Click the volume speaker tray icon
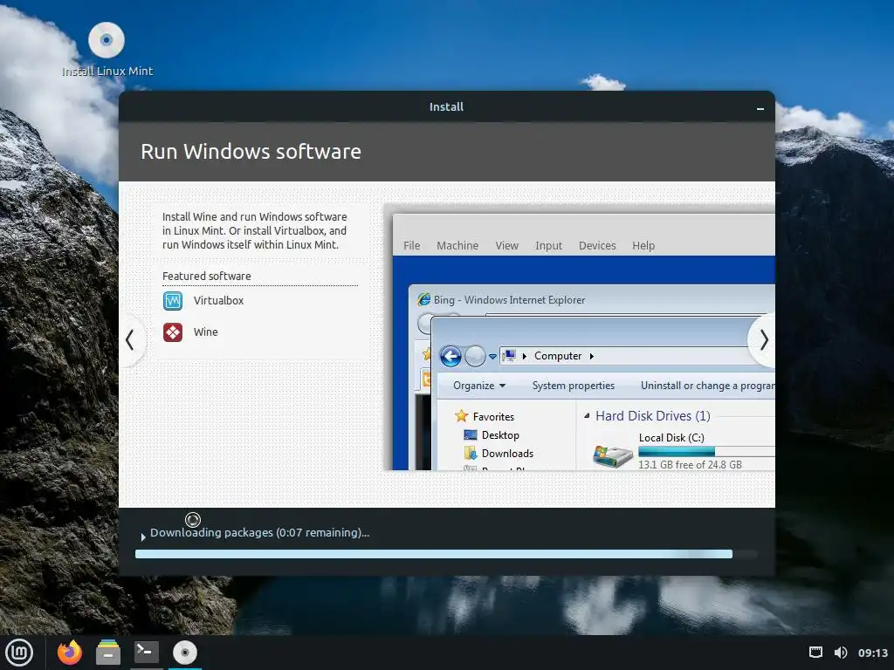The image size is (894, 670). coord(841,653)
